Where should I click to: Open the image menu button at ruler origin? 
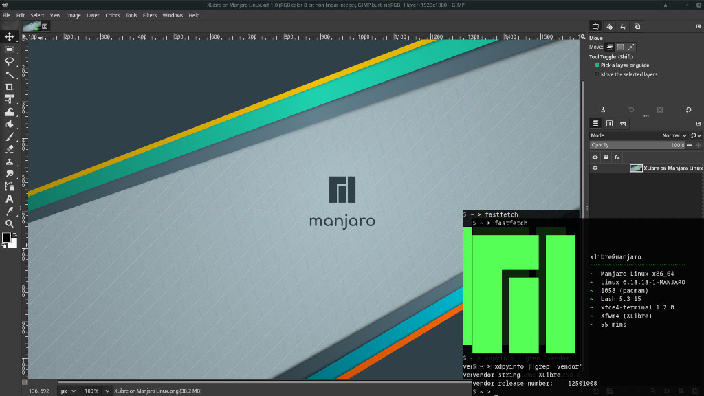pyautogui.click(x=25, y=37)
